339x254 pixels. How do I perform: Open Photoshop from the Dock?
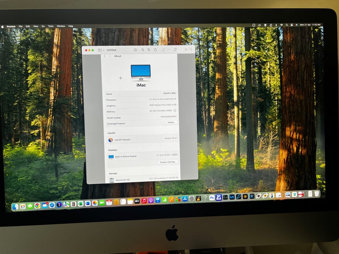(212, 198)
